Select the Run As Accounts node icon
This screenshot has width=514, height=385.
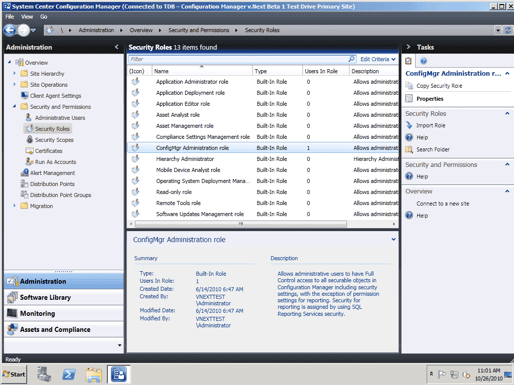pyautogui.click(x=29, y=161)
